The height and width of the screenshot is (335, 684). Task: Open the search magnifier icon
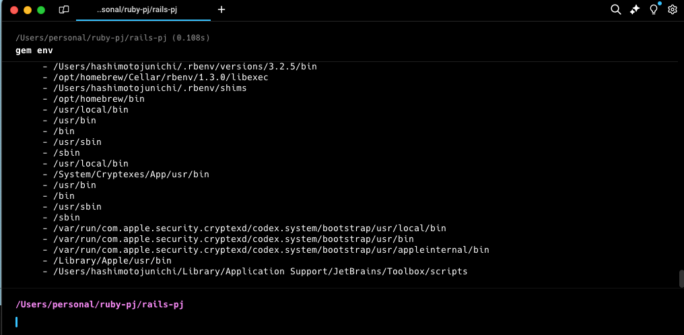(x=615, y=9)
